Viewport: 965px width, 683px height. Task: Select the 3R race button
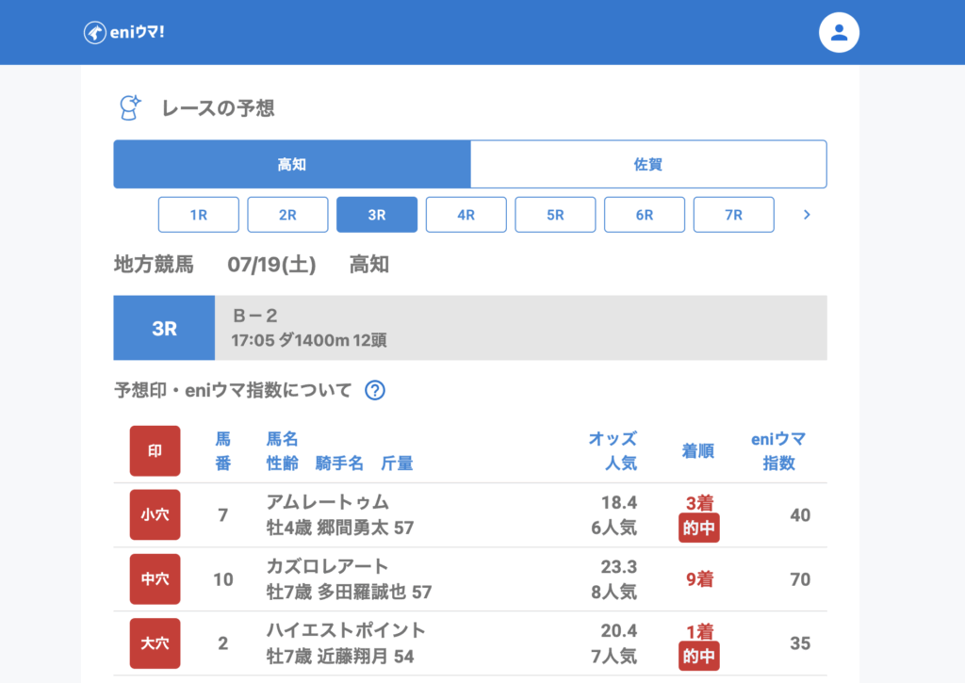[377, 215]
